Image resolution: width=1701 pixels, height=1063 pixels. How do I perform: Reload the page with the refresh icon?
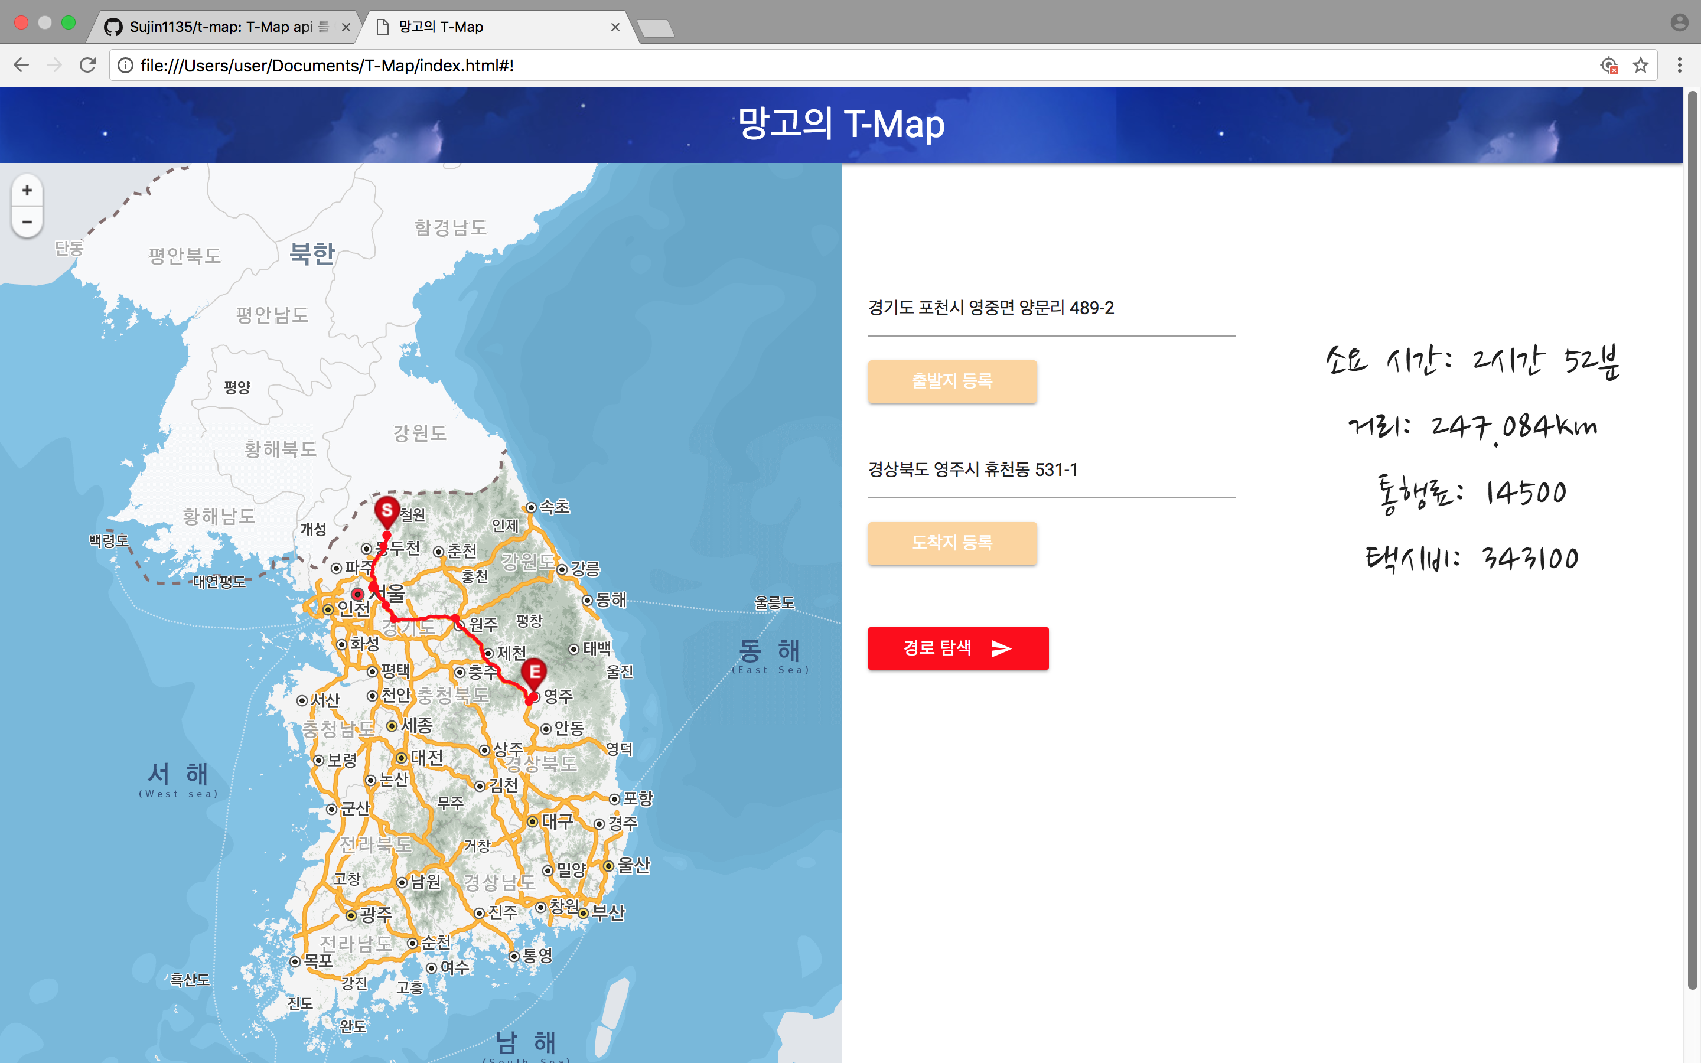(88, 66)
